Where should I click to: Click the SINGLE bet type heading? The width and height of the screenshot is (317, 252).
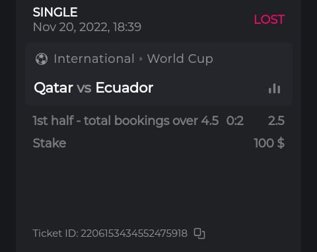pos(55,12)
